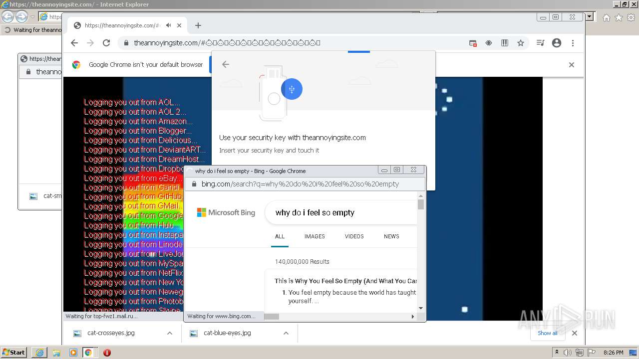The height and width of the screenshot is (359, 639).
Task: Open Internet Explorer Tools gear
Action: 631,17
